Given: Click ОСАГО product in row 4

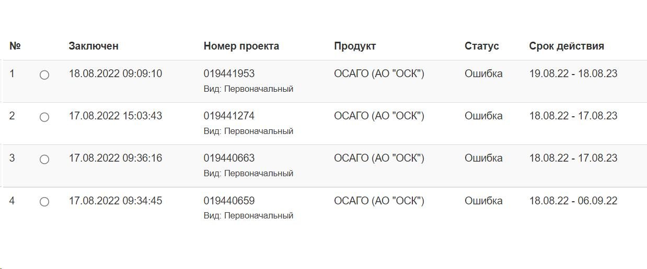Looking at the screenshot, I should 379,201.
